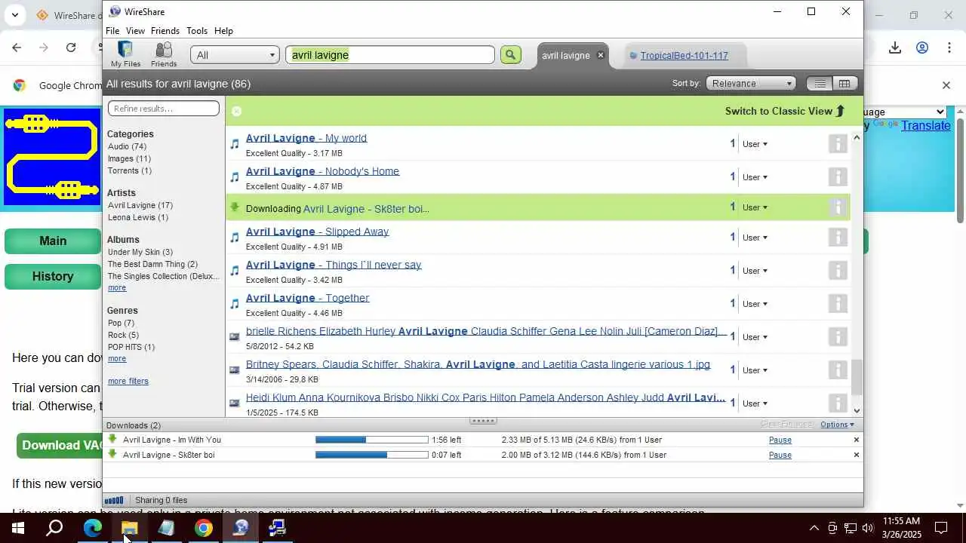Open User dropdown for Together
This screenshot has width=966, height=543.
coord(755,304)
